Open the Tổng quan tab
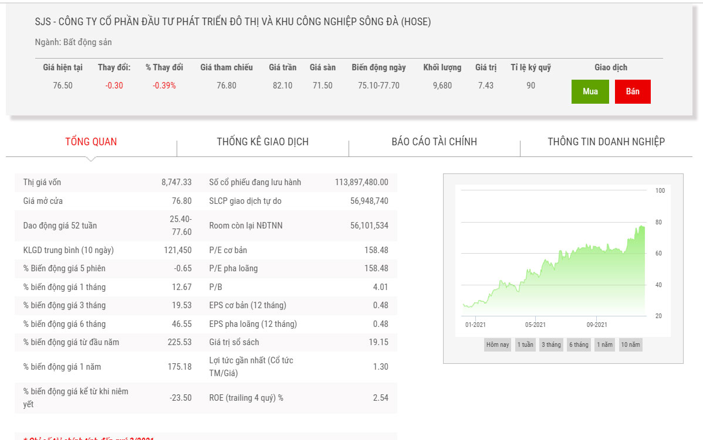The image size is (703, 440). pos(91,142)
